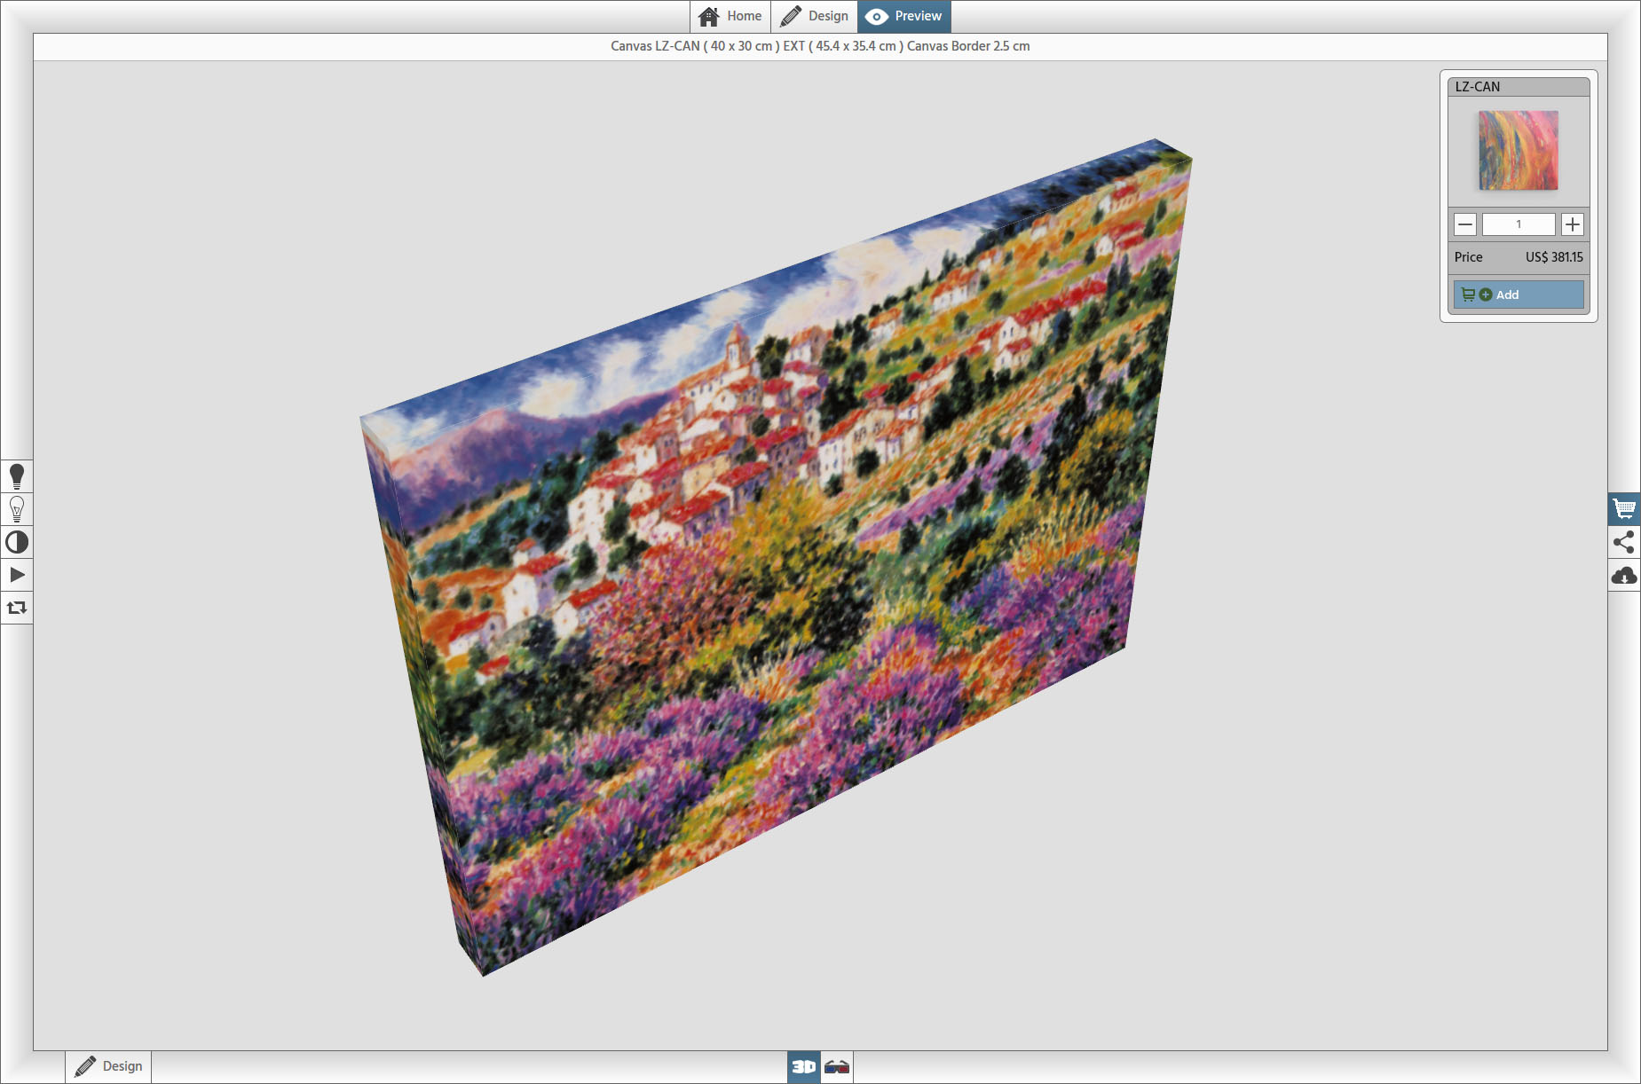This screenshot has height=1084, width=1641.
Task: Click the LZ-CAN product thumbnail
Action: coord(1519,150)
